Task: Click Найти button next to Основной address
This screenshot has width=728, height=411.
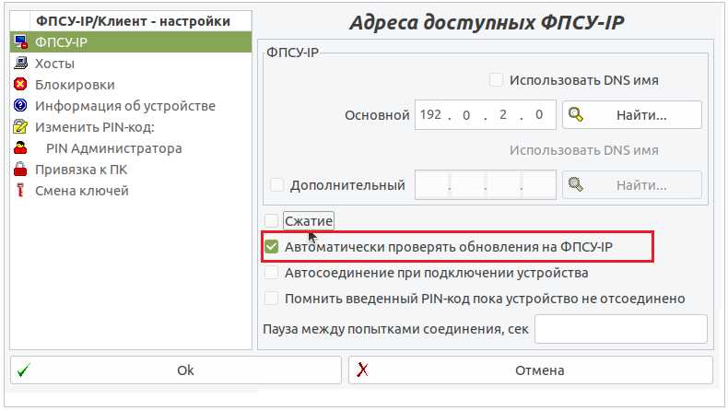Action: 632,115
